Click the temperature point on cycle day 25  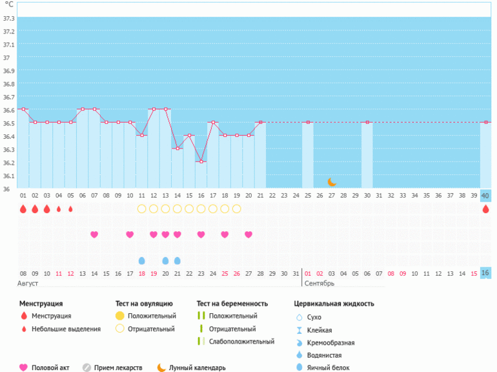(x=307, y=122)
